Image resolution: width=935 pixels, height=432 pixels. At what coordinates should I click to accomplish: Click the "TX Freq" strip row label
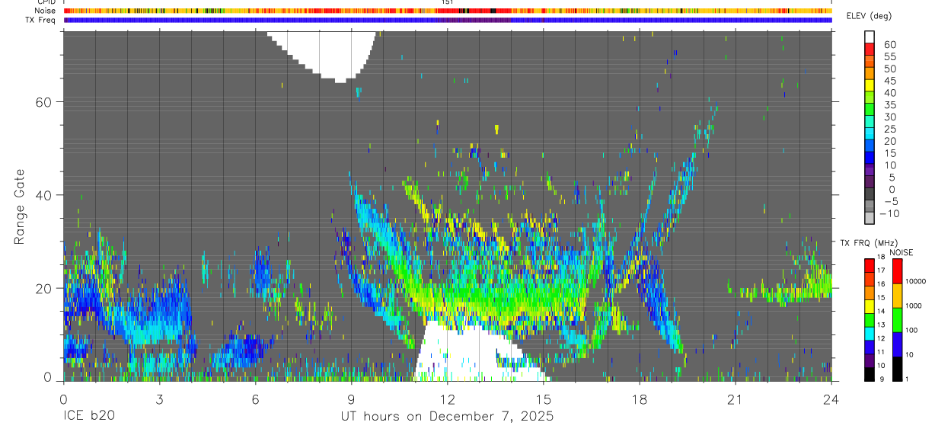tap(41, 20)
